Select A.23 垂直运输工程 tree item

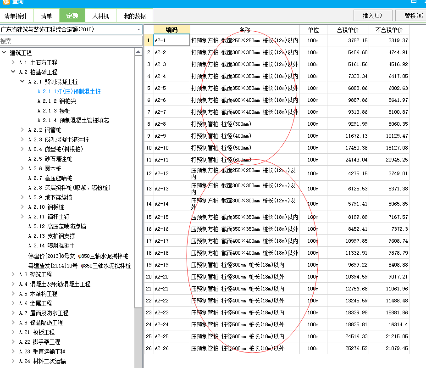[x=42, y=351]
